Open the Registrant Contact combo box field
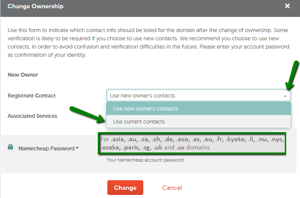 198,95
